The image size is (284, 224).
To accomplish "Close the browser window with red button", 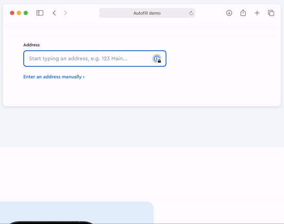I will point(12,13).
